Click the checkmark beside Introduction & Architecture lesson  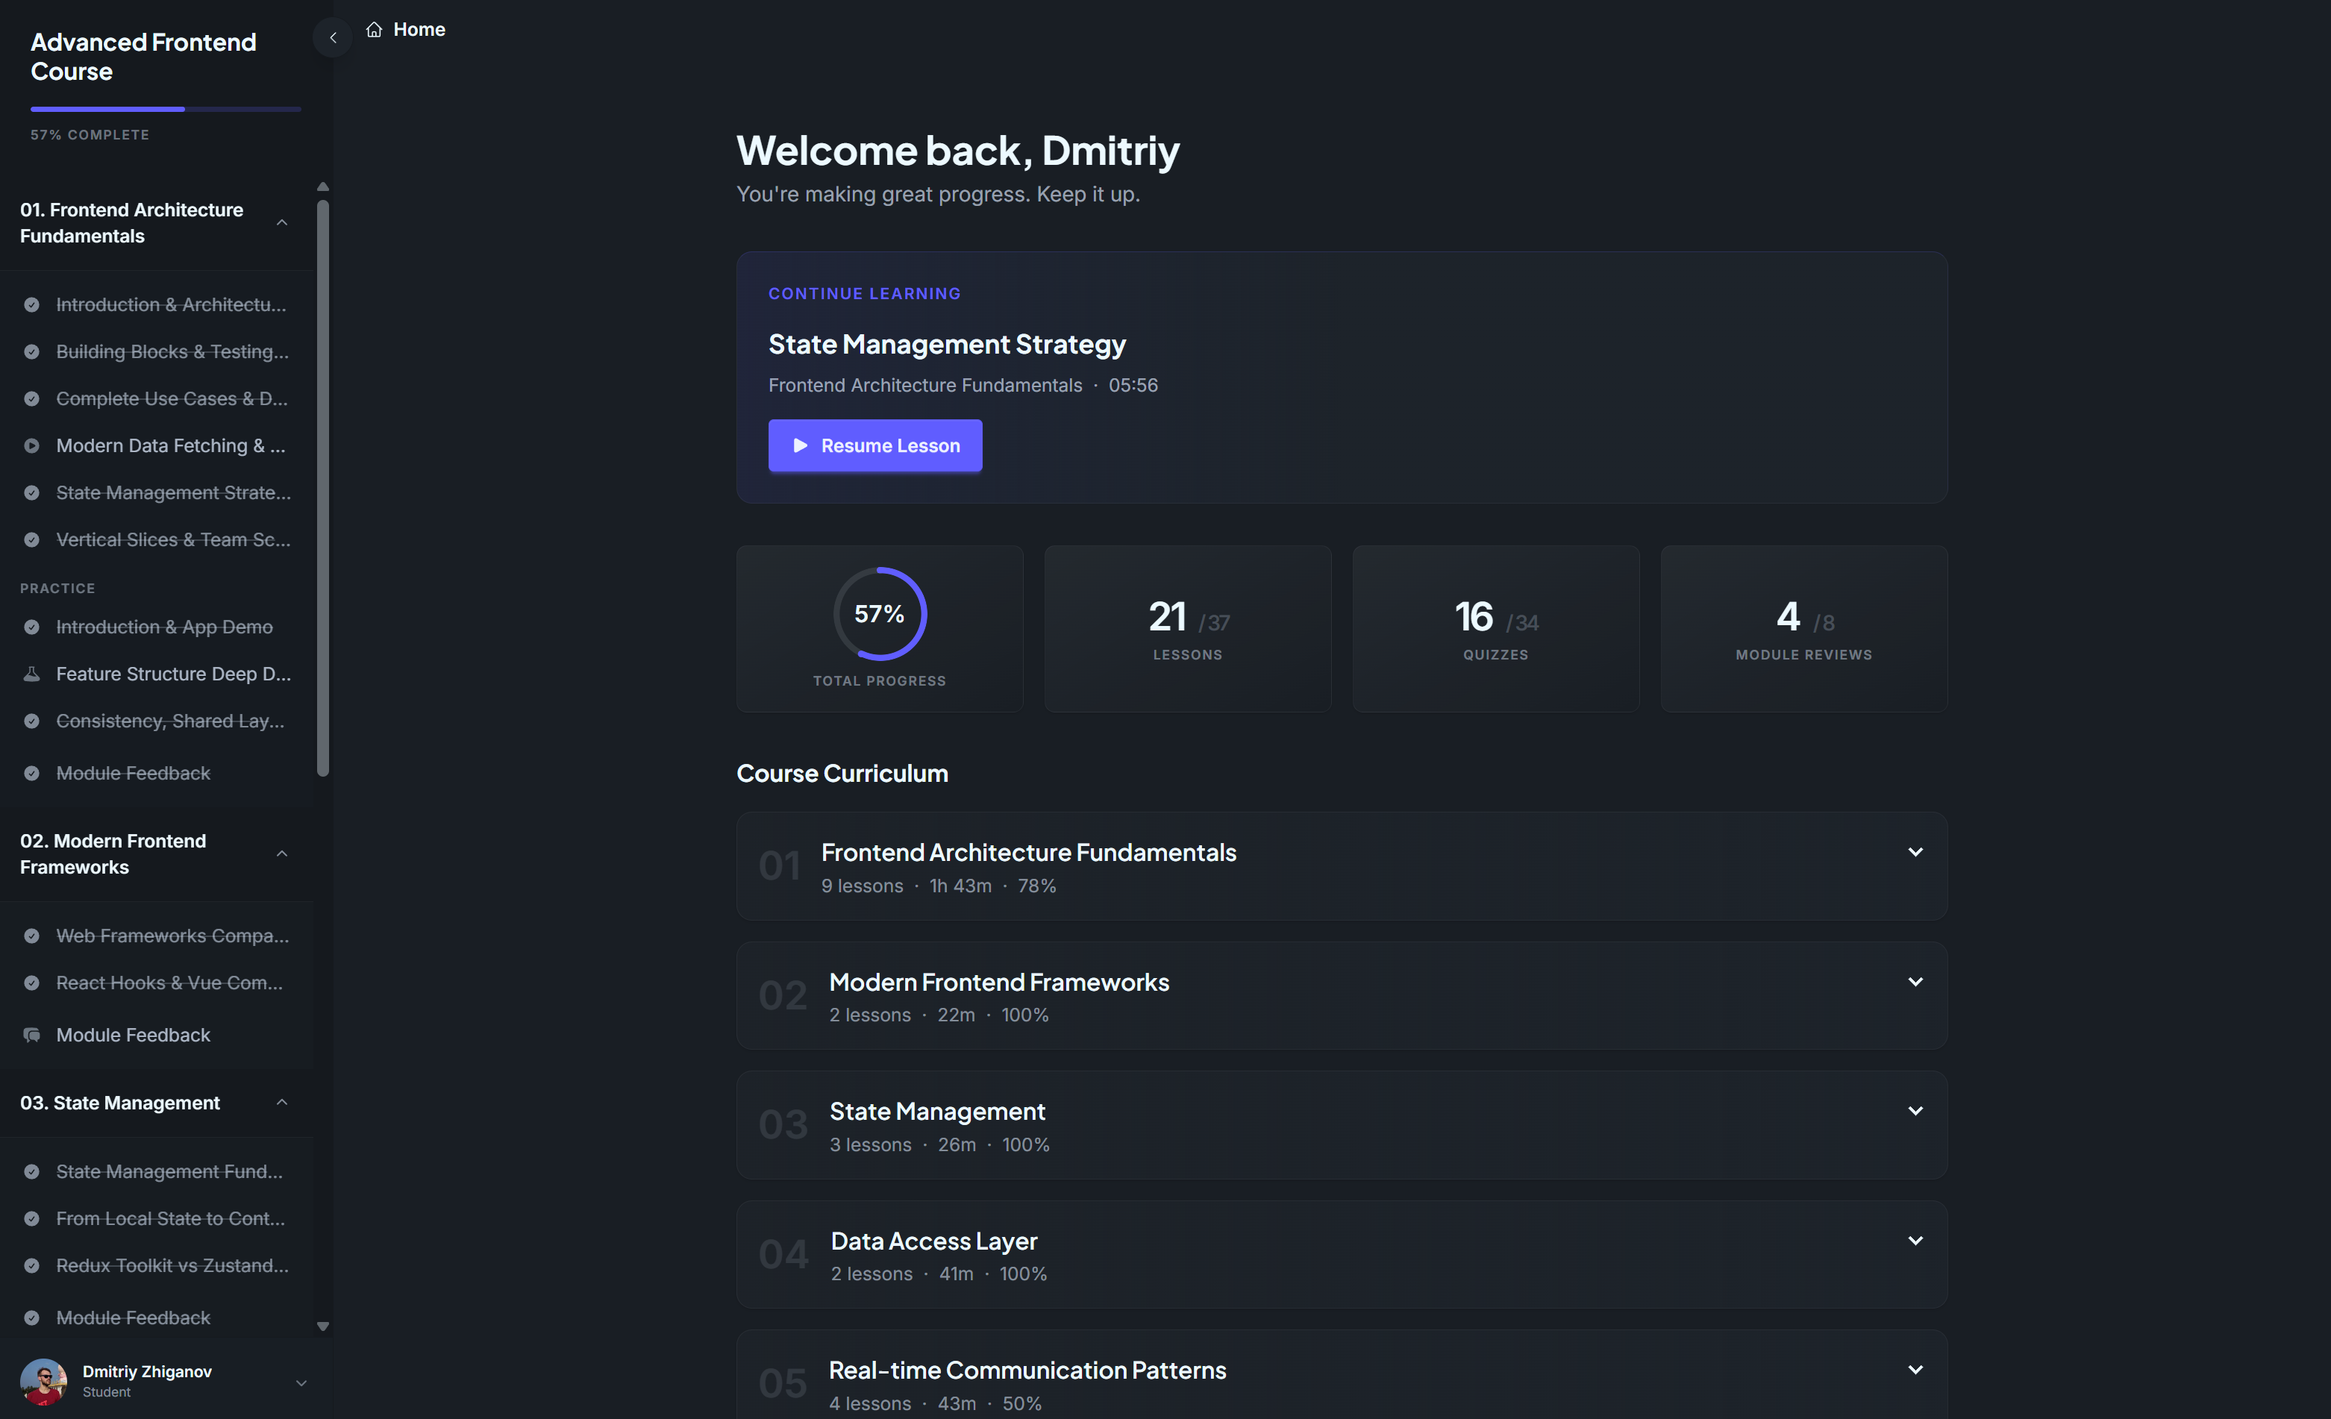pyautogui.click(x=31, y=304)
